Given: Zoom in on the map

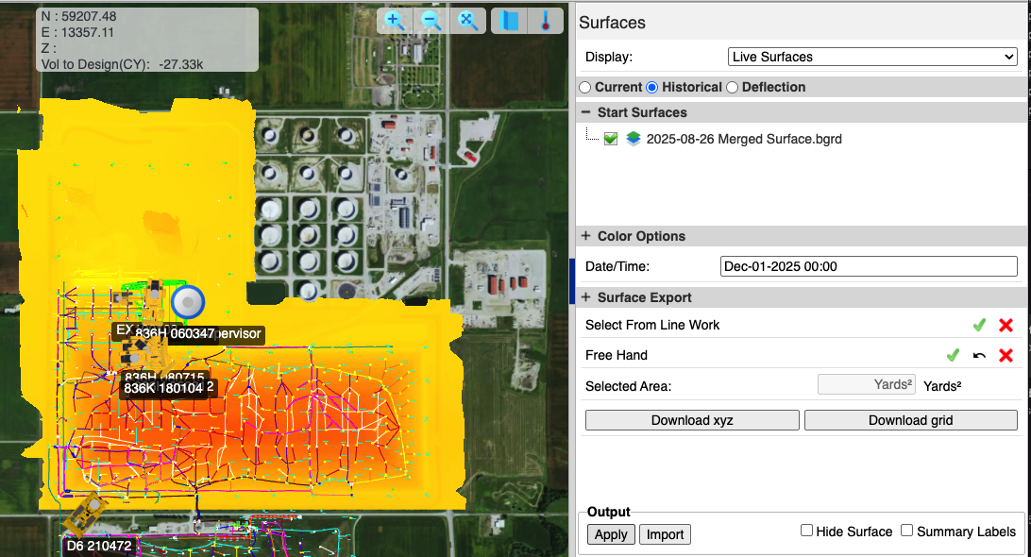Looking at the screenshot, I should click(x=395, y=21).
